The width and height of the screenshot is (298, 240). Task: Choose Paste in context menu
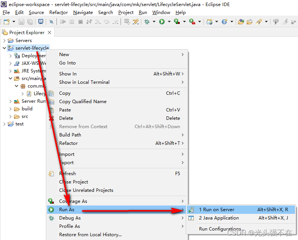pyautogui.click(x=117, y=110)
